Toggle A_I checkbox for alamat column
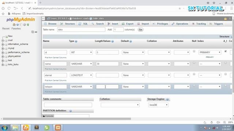Image resolution: width=234 pixels, height=131 pixels. (226, 74)
